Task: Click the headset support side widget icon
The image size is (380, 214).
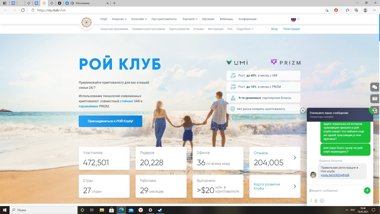Action: [375, 110]
